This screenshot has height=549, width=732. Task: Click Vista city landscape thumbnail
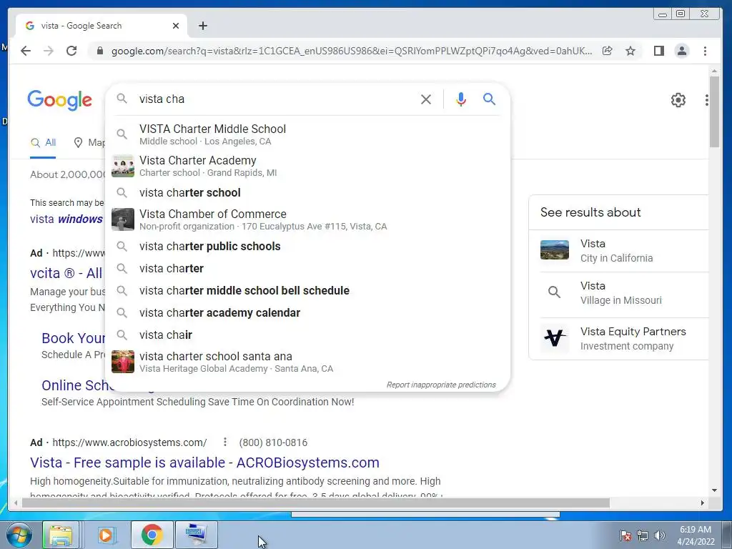click(x=555, y=249)
